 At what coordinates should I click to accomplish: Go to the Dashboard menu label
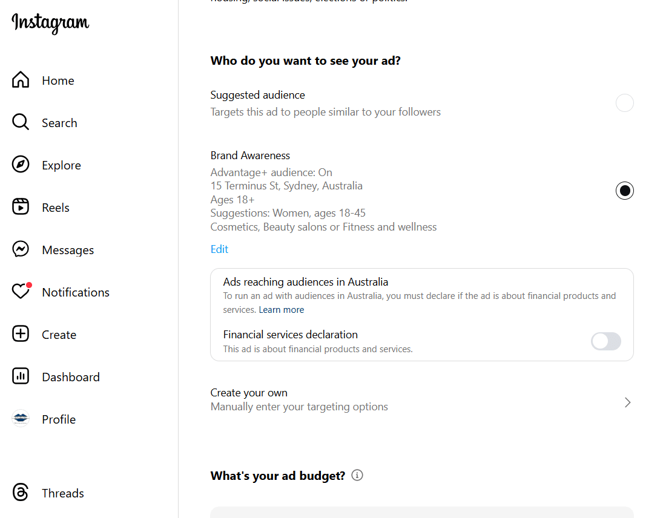[x=71, y=377]
